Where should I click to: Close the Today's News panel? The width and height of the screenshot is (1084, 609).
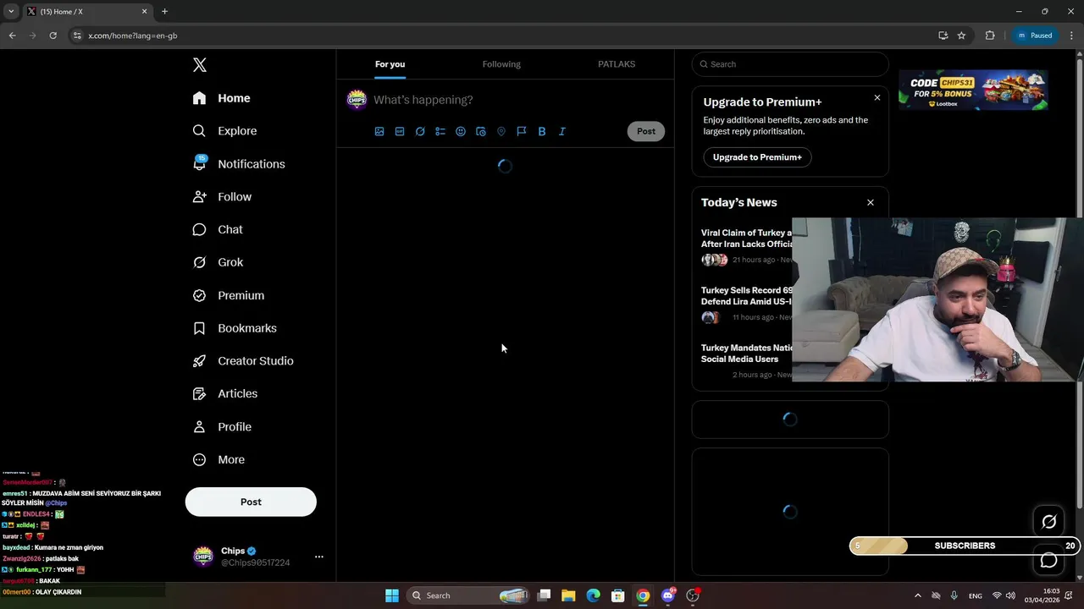tap(871, 202)
